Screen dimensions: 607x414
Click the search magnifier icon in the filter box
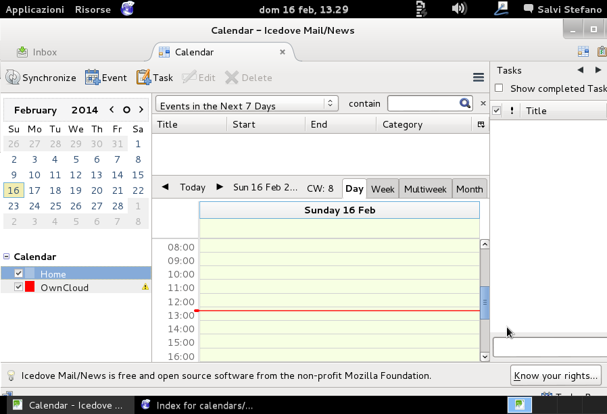[464, 103]
